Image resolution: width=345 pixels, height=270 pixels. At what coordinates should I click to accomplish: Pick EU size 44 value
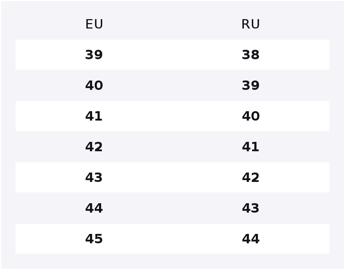[94, 208]
